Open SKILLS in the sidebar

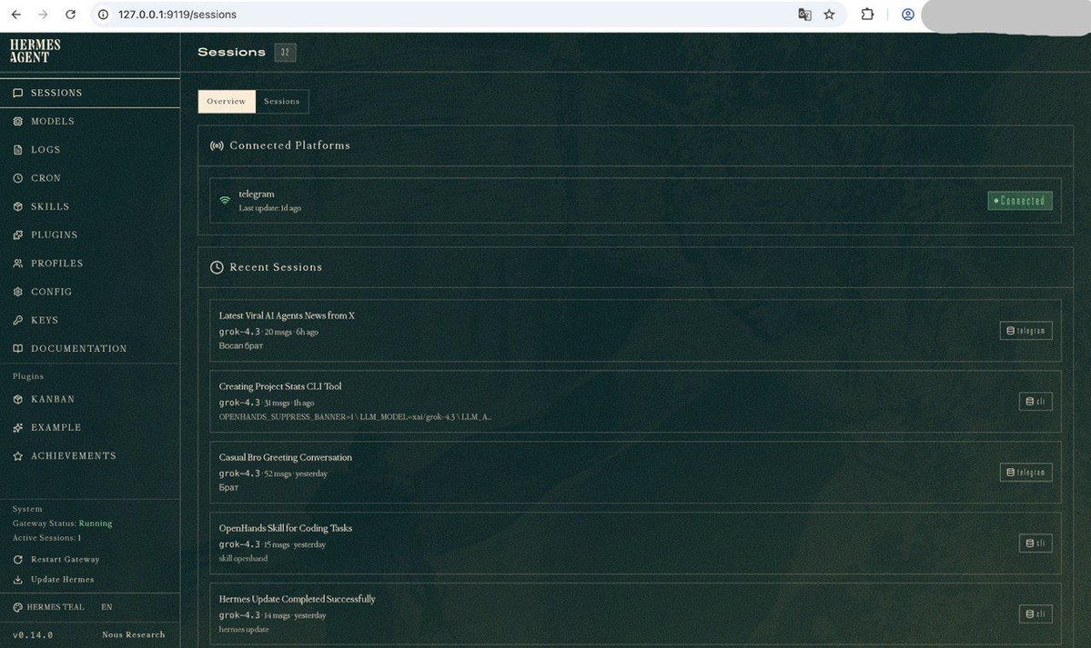tap(90, 207)
